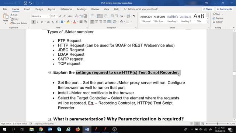The width and height of the screenshot is (236, 133).
Task: Click the vertical scrollbar thumb
Action: [234, 73]
